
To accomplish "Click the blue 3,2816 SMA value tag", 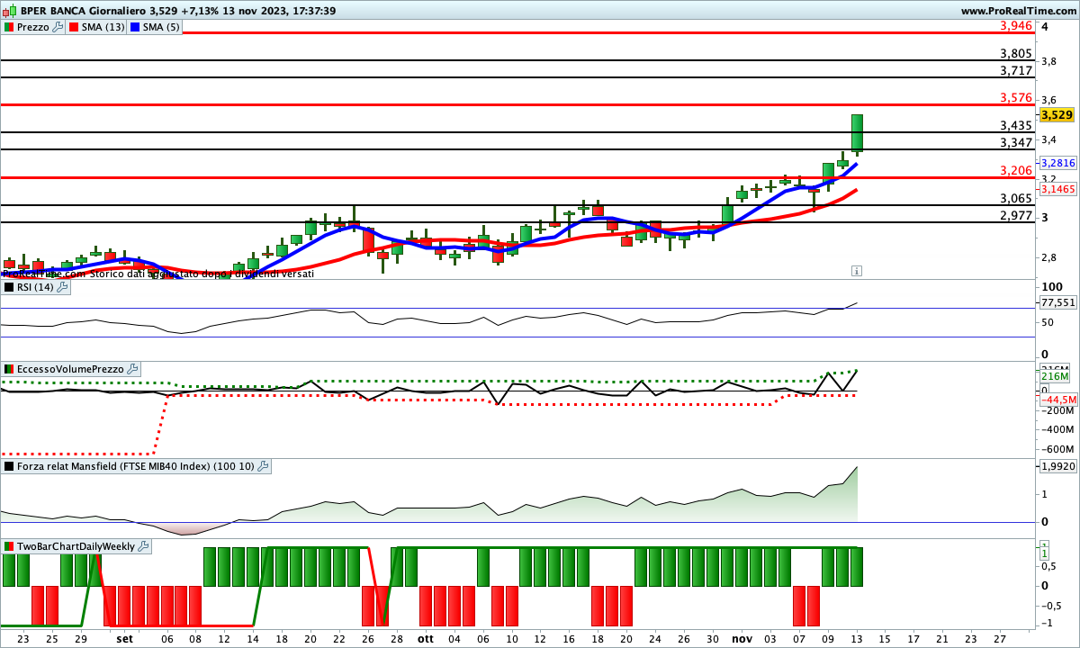I will pos(1057,163).
